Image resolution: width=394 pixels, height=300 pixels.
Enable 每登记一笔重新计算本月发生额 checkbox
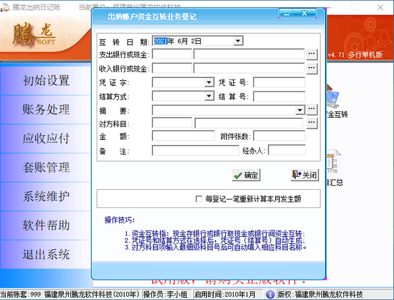(x=199, y=198)
